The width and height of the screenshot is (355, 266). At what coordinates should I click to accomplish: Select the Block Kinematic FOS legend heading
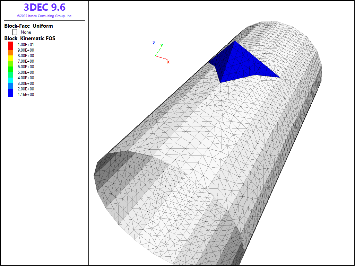click(x=29, y=38)
